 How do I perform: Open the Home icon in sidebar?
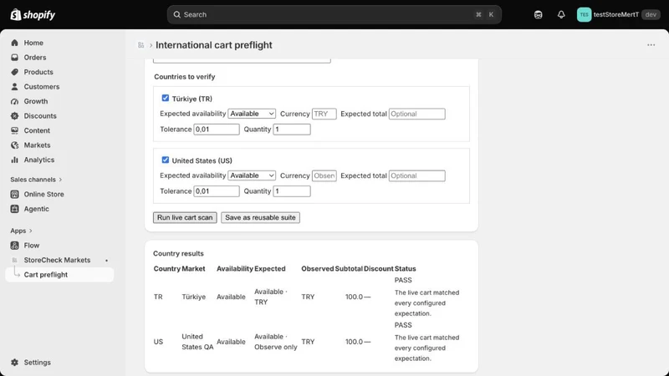[x=14, y=43]
